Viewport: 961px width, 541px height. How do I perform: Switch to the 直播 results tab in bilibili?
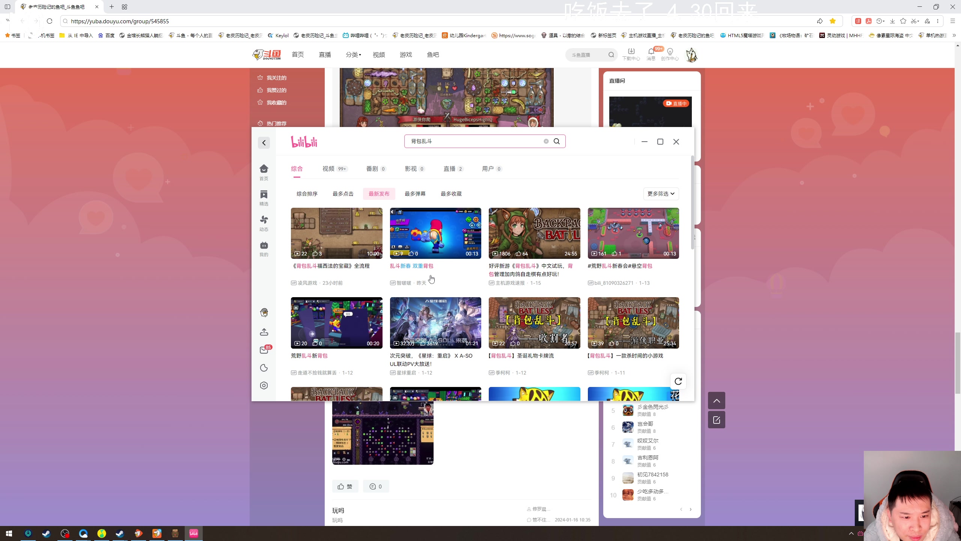tap(453, 169)
